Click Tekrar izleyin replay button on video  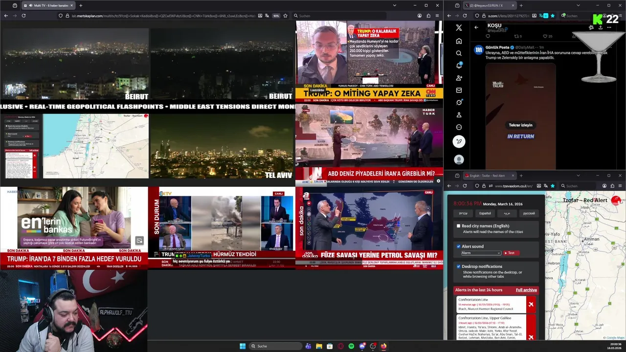coord(520,125)
